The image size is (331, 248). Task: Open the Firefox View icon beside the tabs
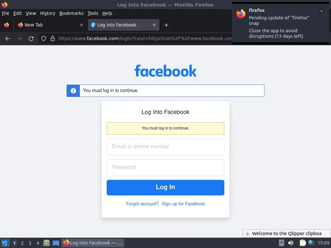tap(6, 25)
